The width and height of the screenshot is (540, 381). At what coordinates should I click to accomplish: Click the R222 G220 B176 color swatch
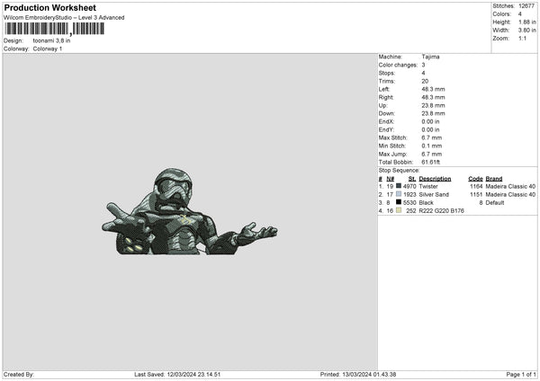click(399, 210)
